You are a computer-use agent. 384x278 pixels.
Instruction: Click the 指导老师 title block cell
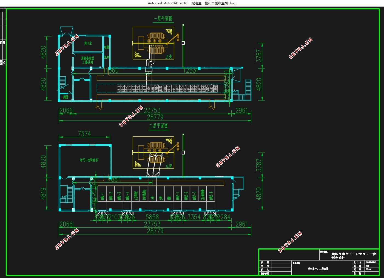click(x=265, y=273)
